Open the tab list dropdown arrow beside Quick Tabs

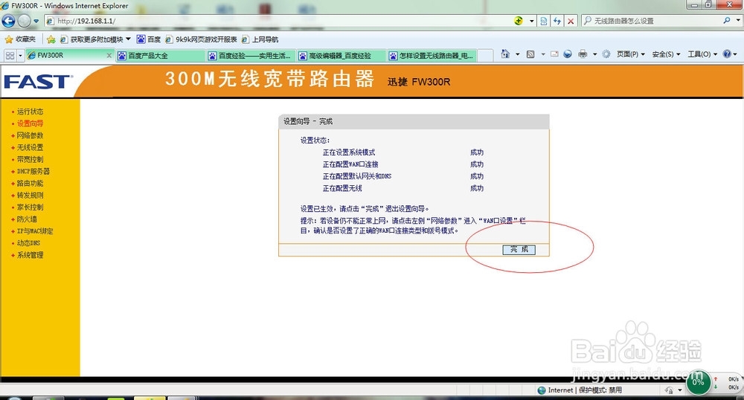pyautogui.click(x=20, y=56)
